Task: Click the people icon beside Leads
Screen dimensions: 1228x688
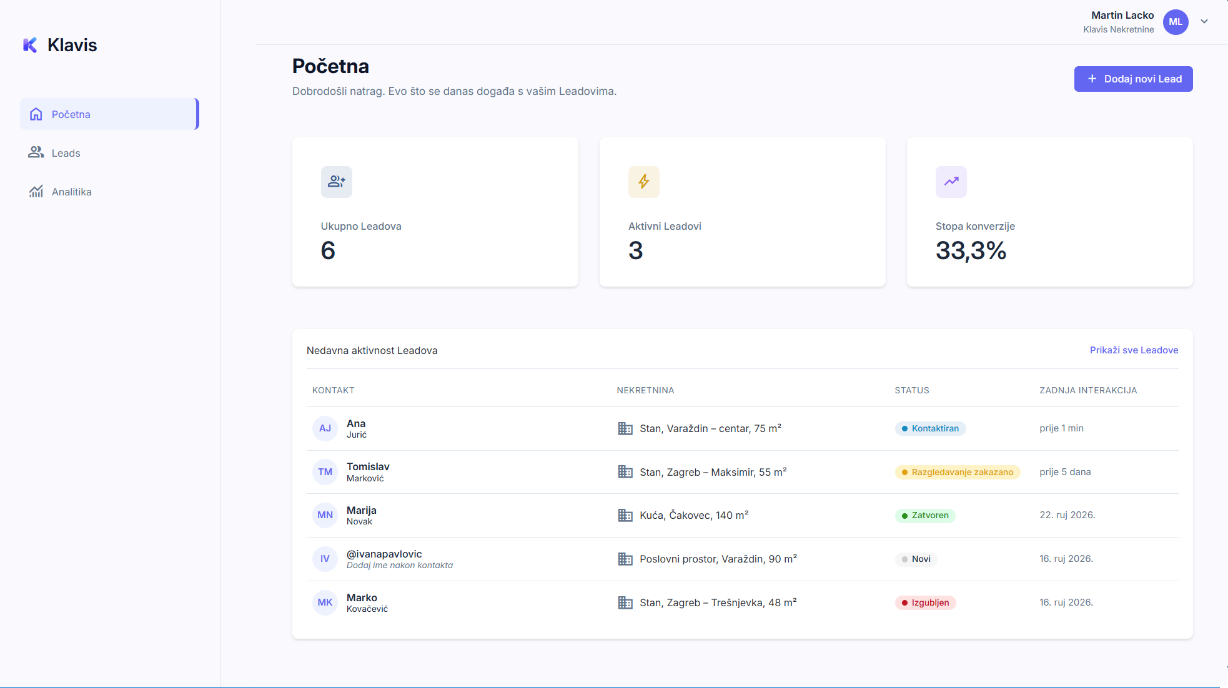Action: click(x=36, y=152)
